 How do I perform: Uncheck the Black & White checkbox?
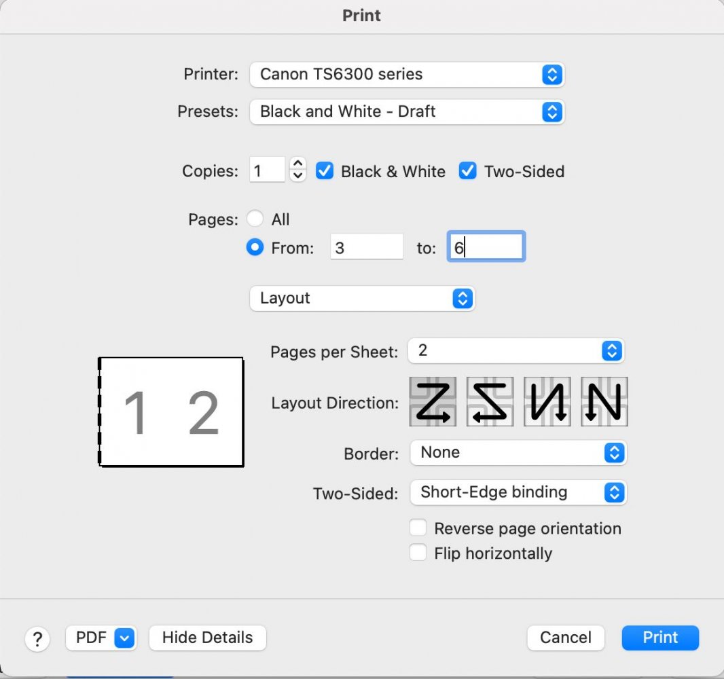click(x=325, y=171)
